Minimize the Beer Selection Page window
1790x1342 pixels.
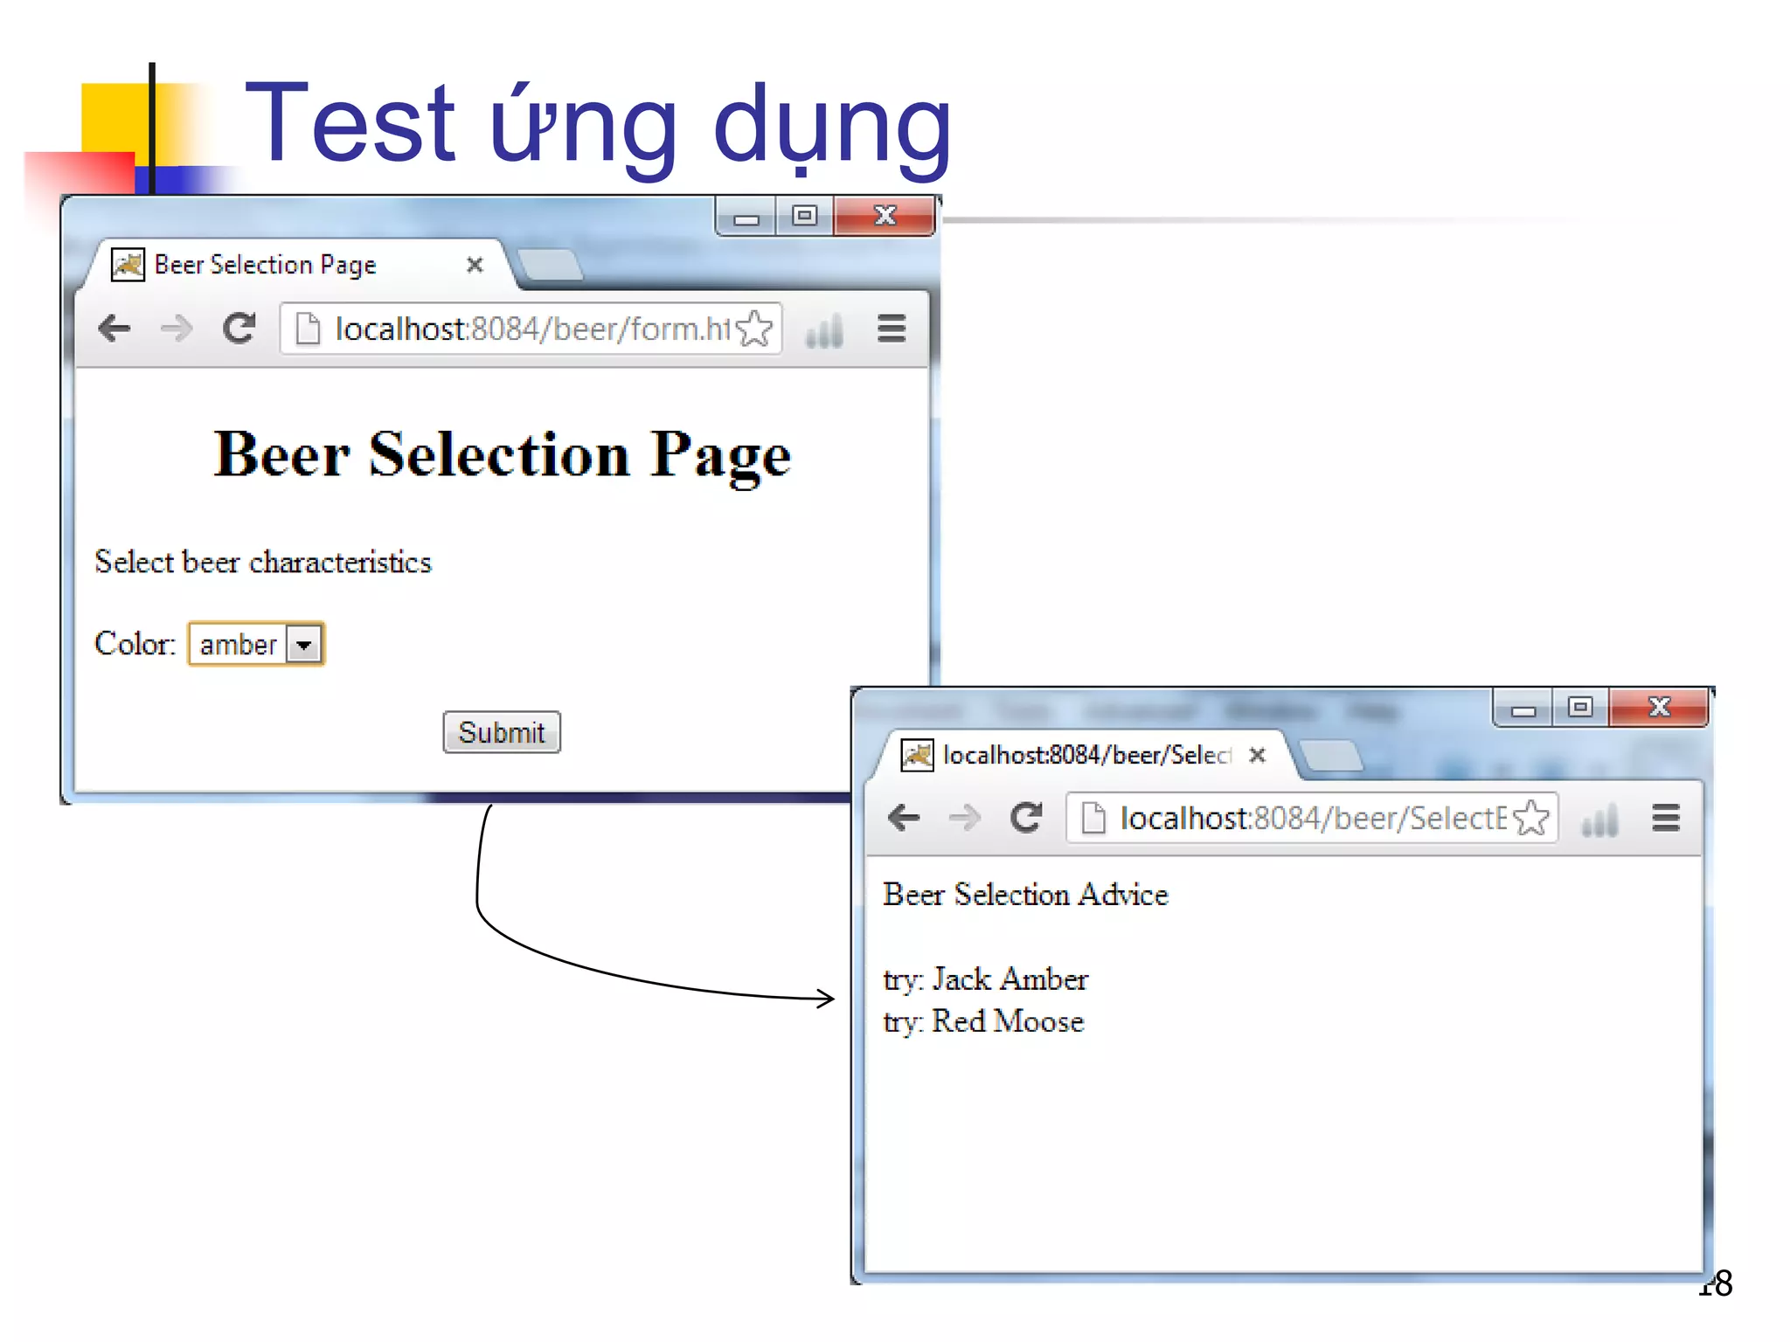point(746,216)
